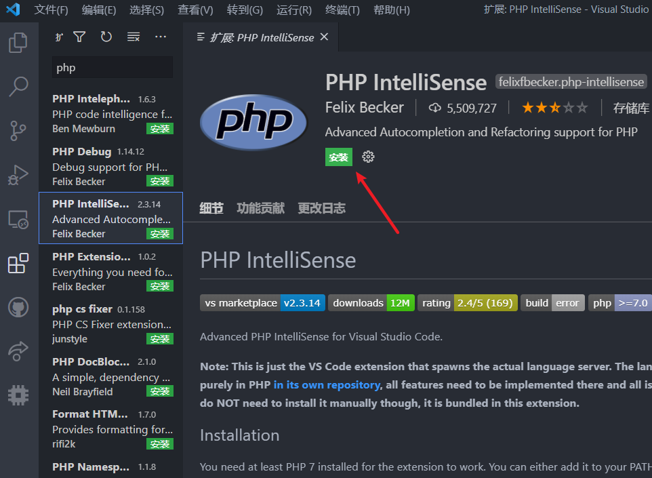Open the Felix Becker publisher link
Image resolution: width=652 pixels, height=478 pixels.
[364, 108]
